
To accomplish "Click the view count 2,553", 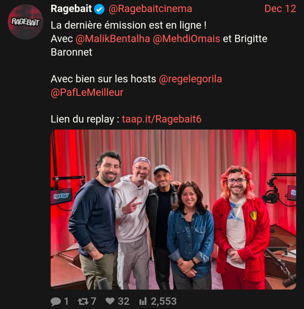I will 164,301.
